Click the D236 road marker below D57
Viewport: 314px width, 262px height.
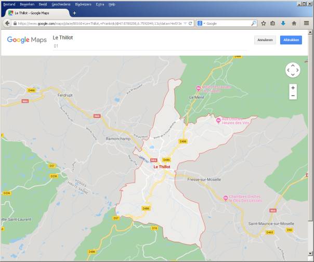[x=54, y=176]
